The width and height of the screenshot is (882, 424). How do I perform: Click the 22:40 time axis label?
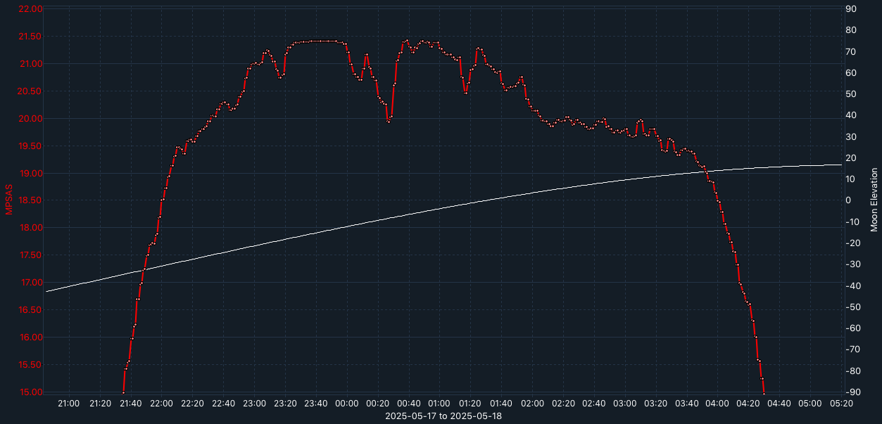click(224, 404)
